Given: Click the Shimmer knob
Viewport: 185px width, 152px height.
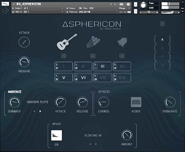Looking at the screenshot, I should 14,102.
